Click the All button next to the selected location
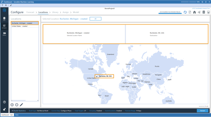This screenshot has width=211, height=117. 95,19
